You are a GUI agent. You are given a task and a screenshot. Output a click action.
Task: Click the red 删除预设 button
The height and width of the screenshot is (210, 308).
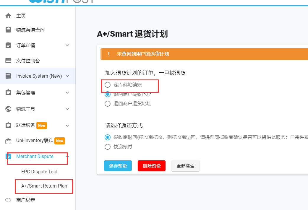(x=152, y=166)
